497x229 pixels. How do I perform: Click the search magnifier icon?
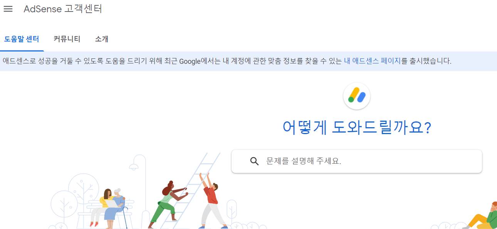pyautogui.click(x=254, y=161)
